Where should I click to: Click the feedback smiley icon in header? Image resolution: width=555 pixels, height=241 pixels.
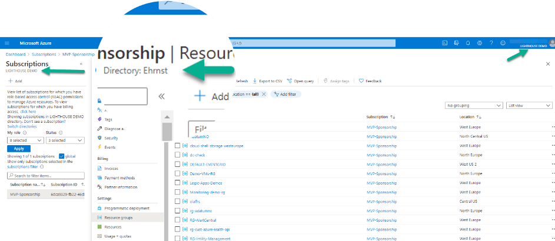[x=503, y=43]
